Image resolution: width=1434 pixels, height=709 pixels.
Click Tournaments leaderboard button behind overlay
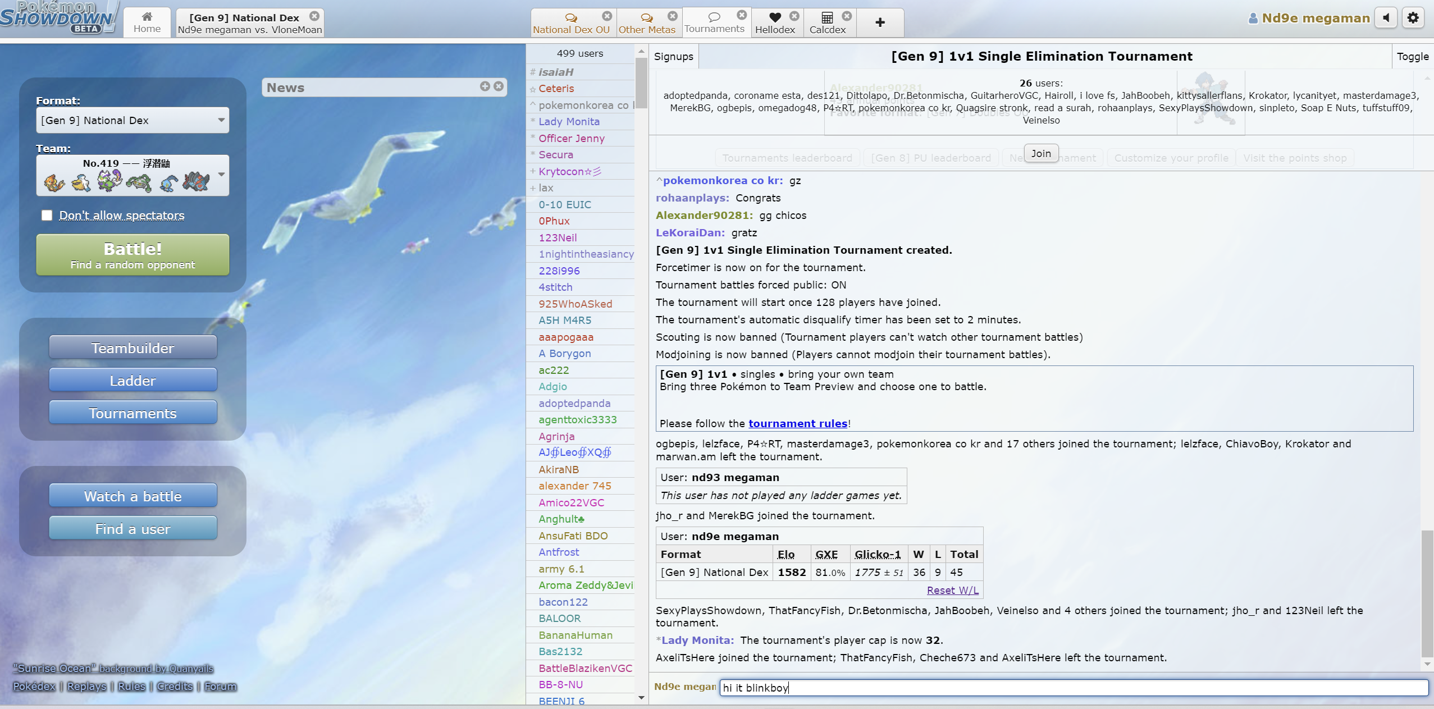point(787,158)
